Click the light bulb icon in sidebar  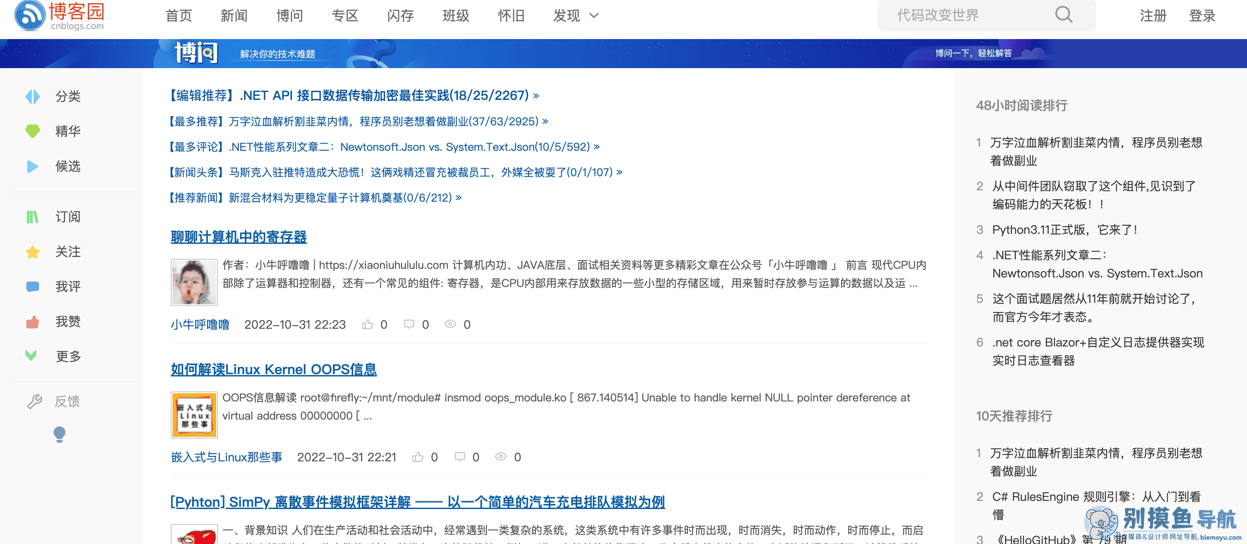[59, 434]
